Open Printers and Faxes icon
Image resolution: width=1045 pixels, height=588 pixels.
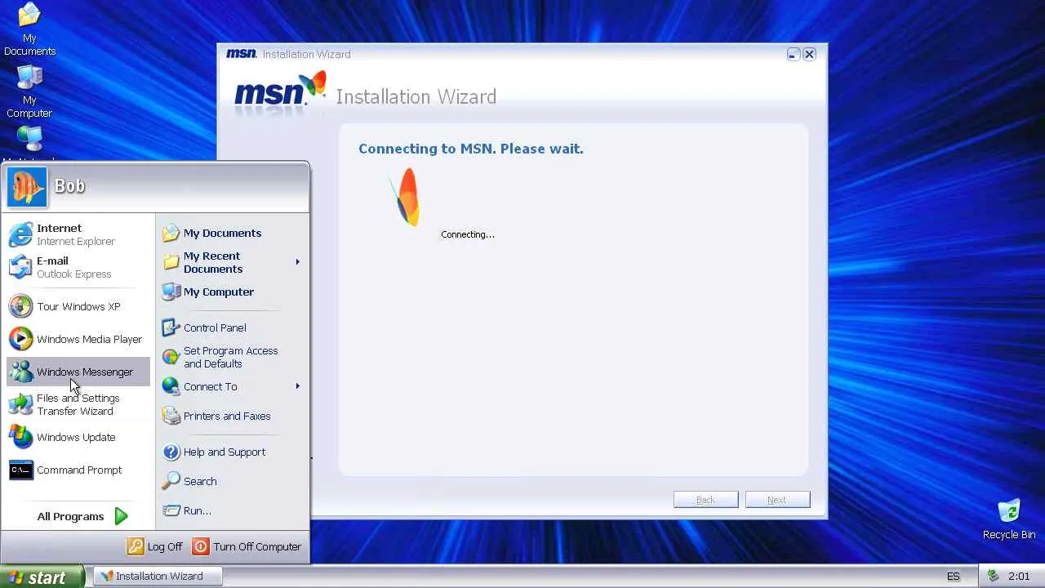(x=171, y=416)
